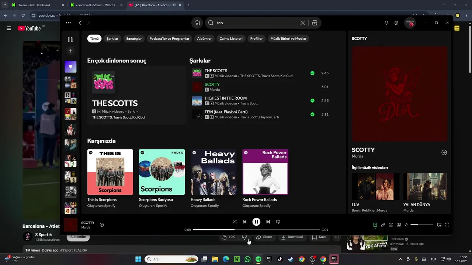The width and height of the screenshot is (472, 265).
Task: Pause the playing SCOTTY track
Action: 256,222
